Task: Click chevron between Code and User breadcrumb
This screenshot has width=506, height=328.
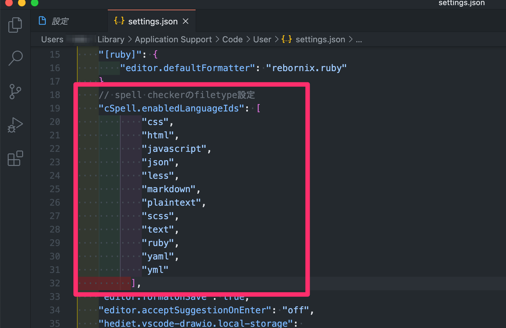Action: (248, 39)
